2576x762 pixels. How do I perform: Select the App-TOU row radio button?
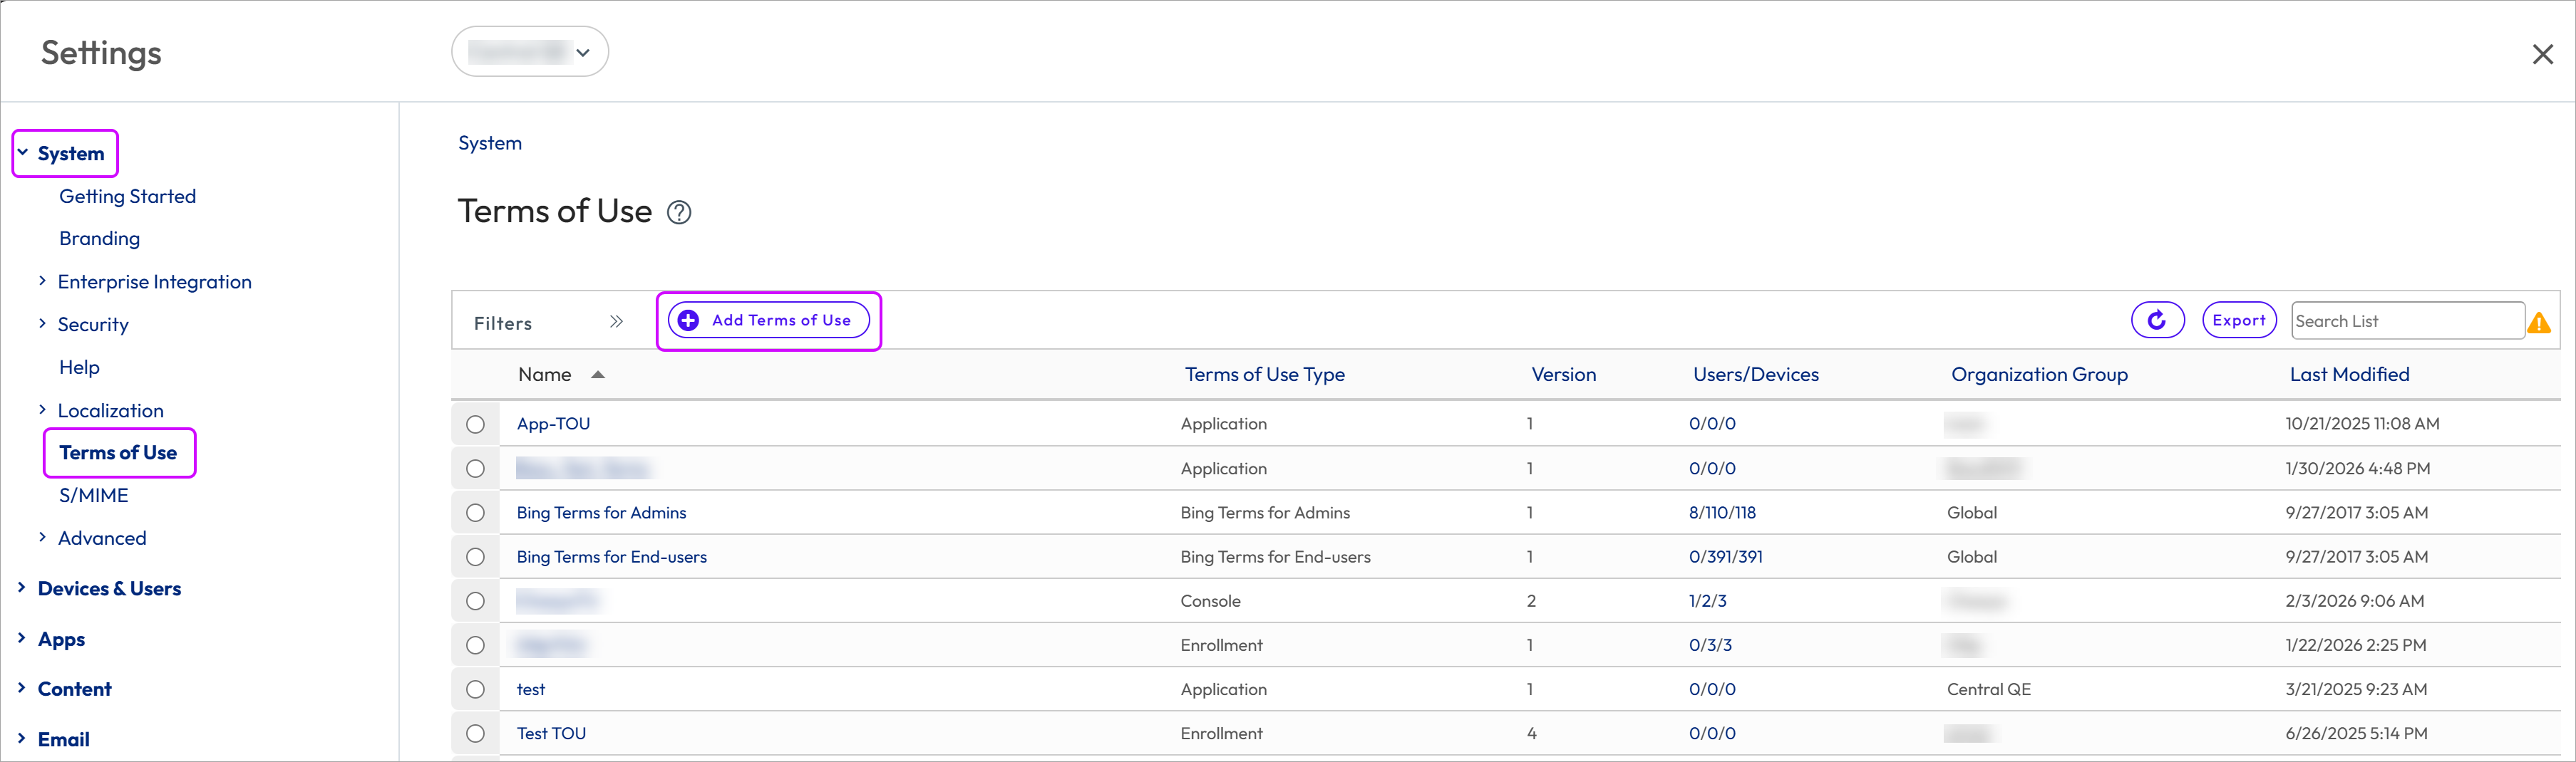point(475,424)
